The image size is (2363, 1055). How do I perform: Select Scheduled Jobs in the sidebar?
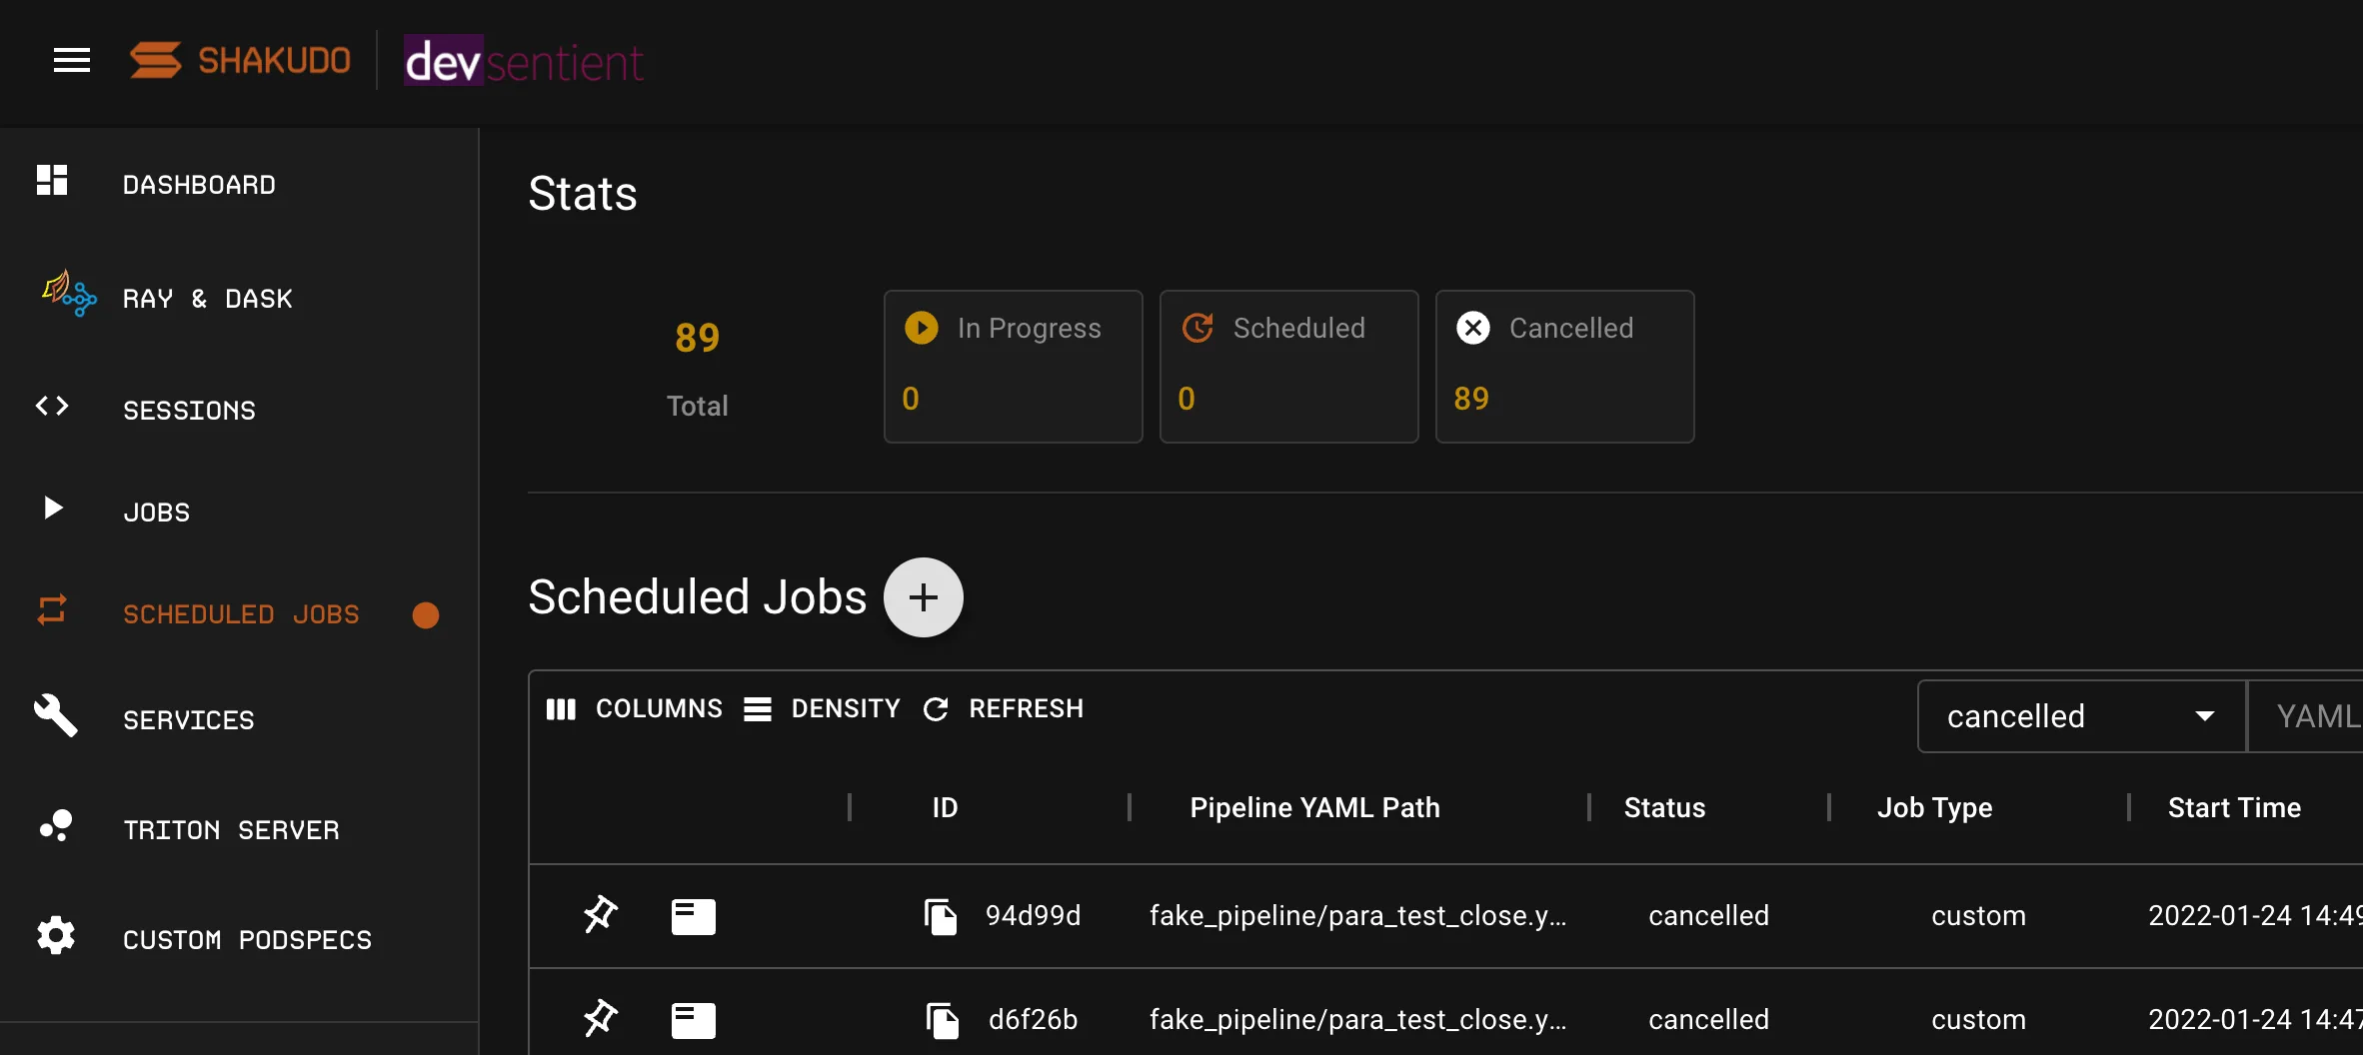pos(241,614)
